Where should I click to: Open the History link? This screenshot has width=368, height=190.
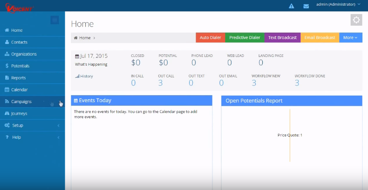[86, 76]
